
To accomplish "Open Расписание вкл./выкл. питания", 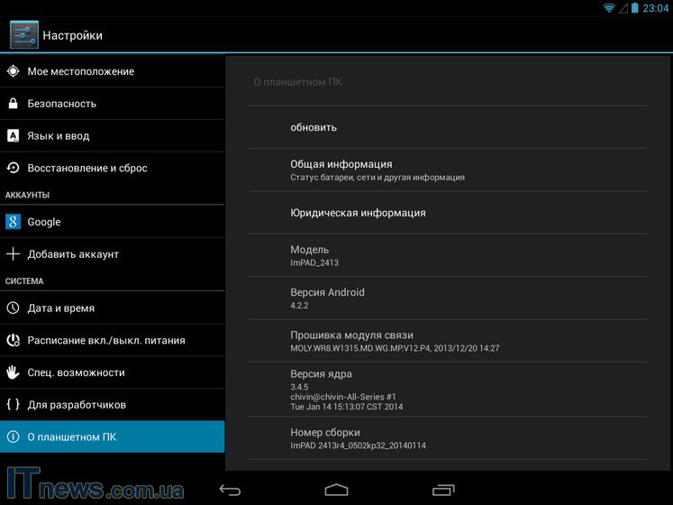I will [x=105, y=341].
